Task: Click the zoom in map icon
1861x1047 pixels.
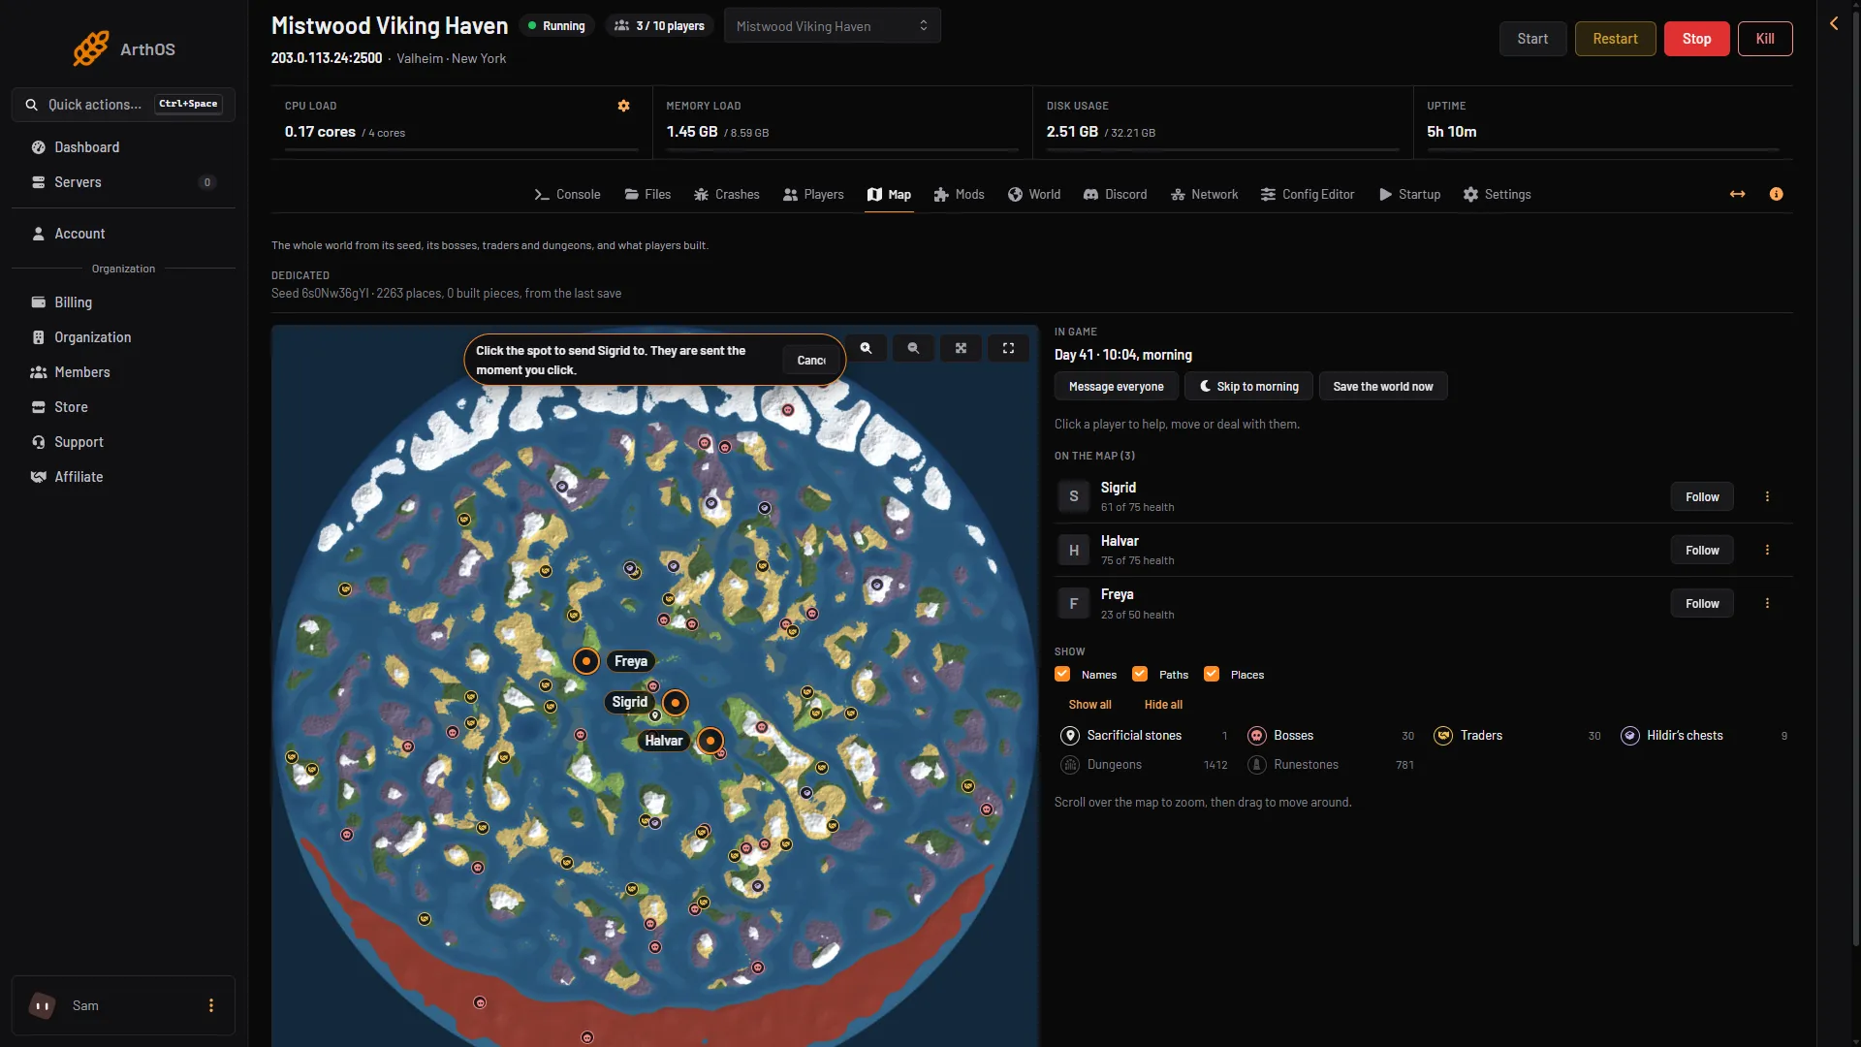Action: 866,348
